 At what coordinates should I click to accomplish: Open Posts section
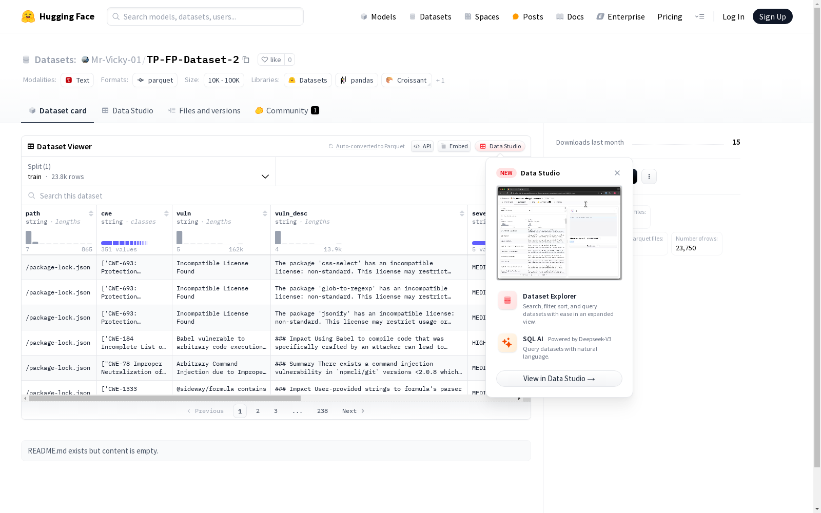(527, 16)
